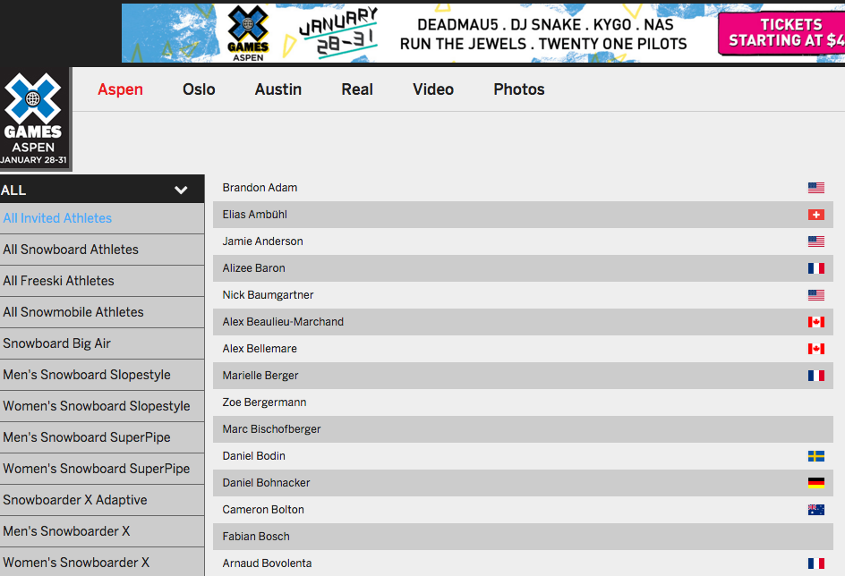This screenshot has height=576, width=845.
Task: Click Tickets Starting At button in banner
Action: pyautogui.click(x=781, y=33)
